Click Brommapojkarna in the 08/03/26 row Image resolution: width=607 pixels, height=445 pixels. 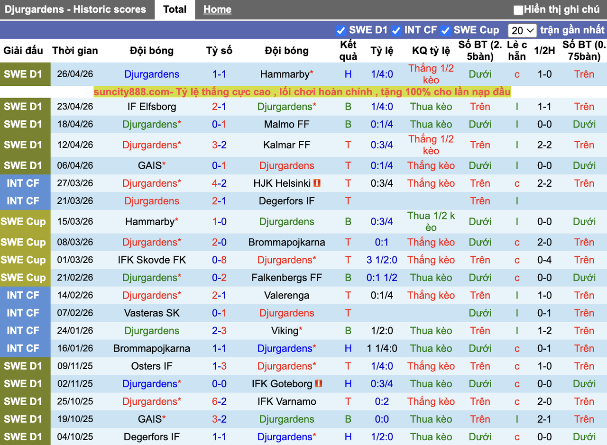click(287, 243)
